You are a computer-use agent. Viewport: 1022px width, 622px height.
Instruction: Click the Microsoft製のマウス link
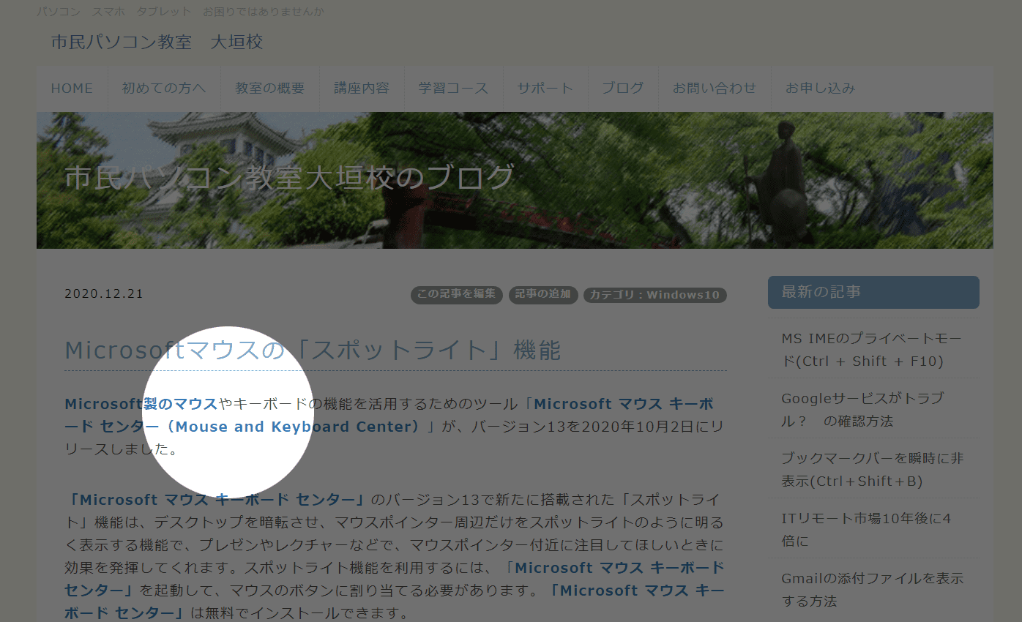tap(141, 404)
